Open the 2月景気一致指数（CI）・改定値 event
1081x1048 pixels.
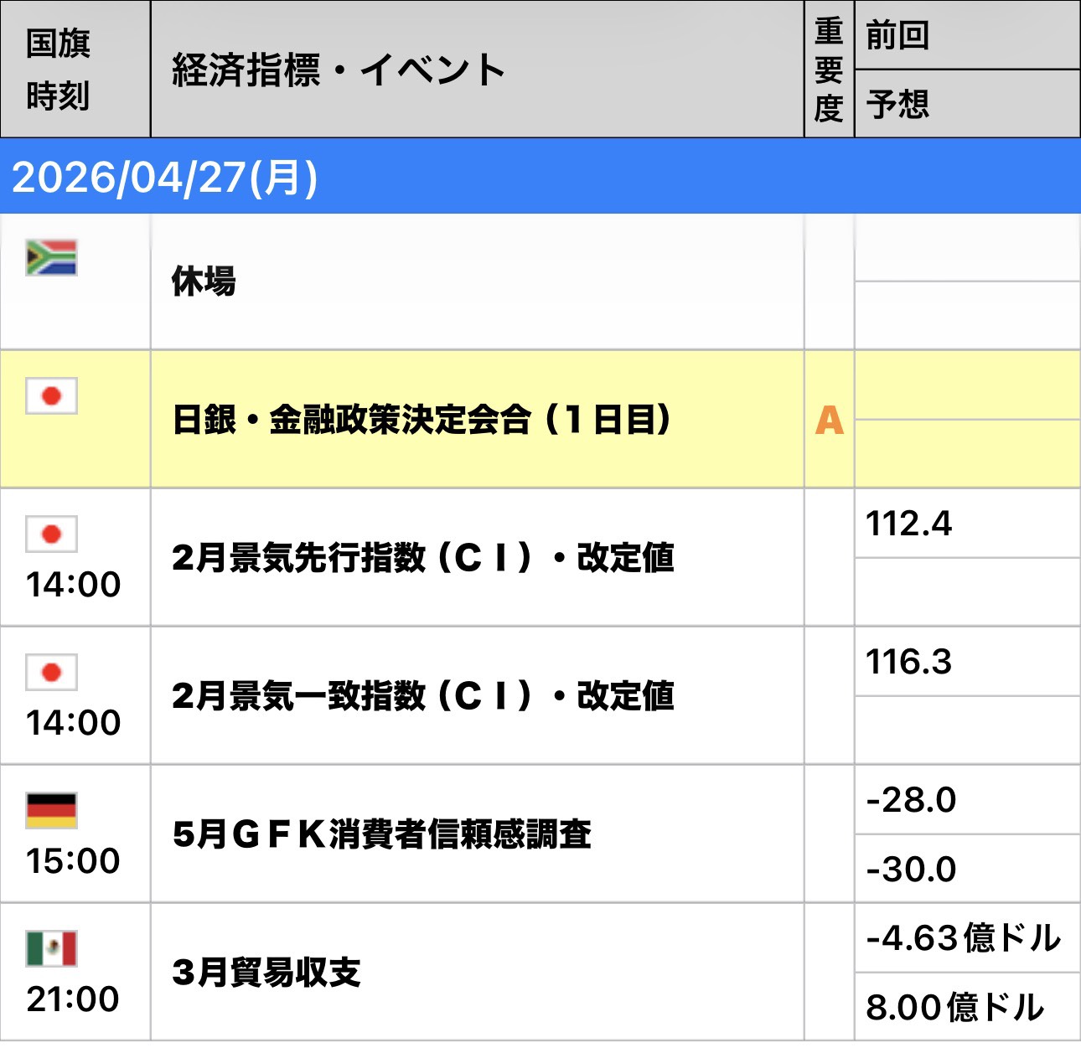423,696
